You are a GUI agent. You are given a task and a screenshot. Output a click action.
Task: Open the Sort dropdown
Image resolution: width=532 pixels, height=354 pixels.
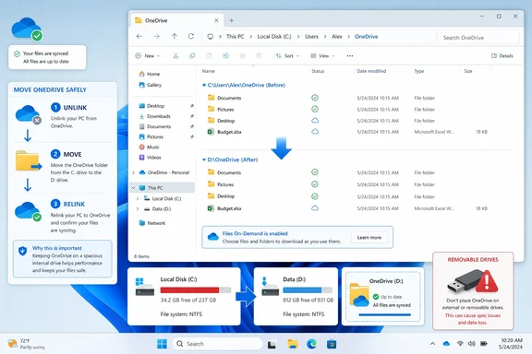[287, 56]
